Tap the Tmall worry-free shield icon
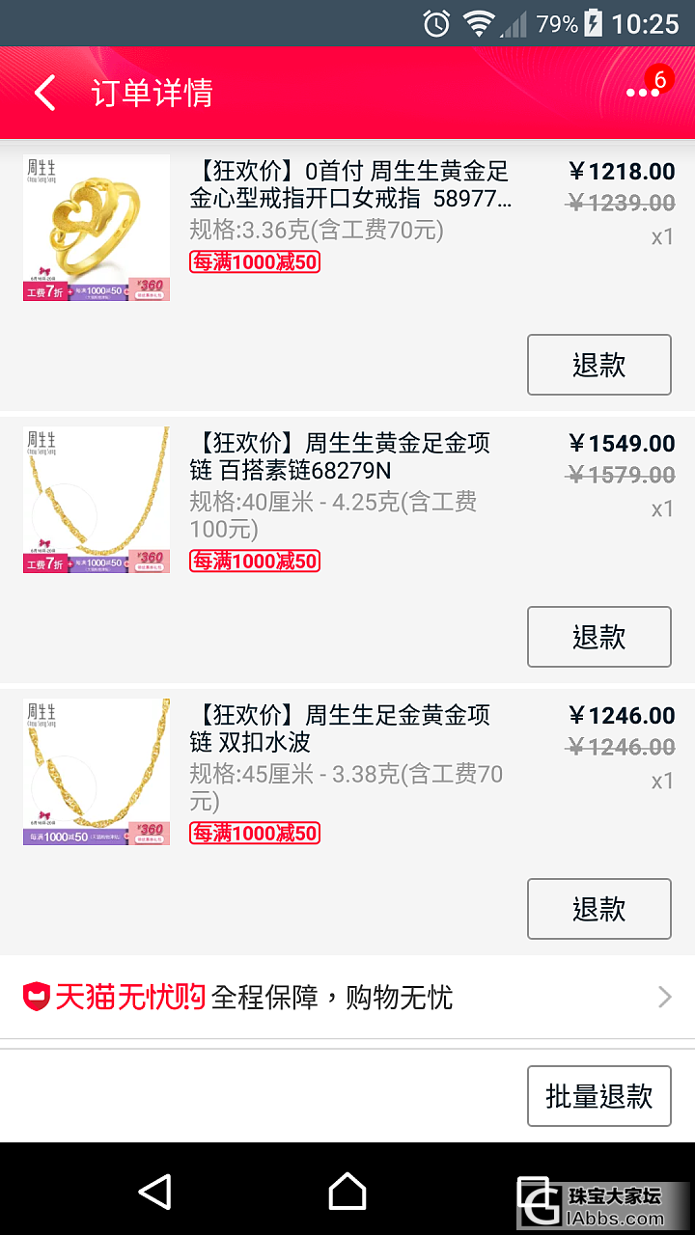The height and width of the screenshot is (1235, 695). pos(36,997)
